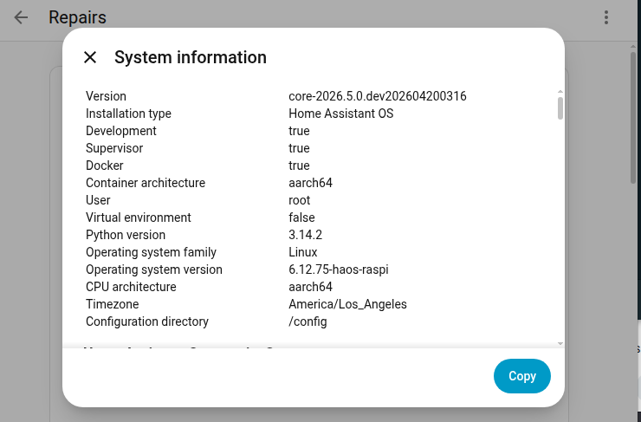Click the 'Docker' label
Viewport: 641px width, 422px height.
[105, 166]
